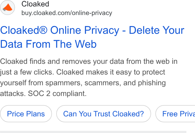
Task: Click the 'Data From The Web' title line
Action: click(x=48, y=44)
